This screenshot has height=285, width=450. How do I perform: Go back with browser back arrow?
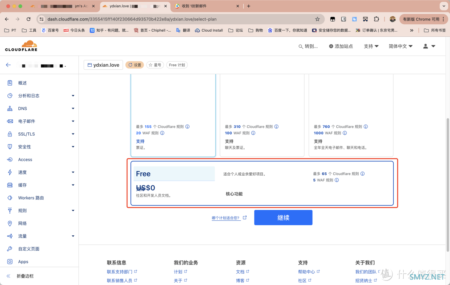[x=7, y=19]
